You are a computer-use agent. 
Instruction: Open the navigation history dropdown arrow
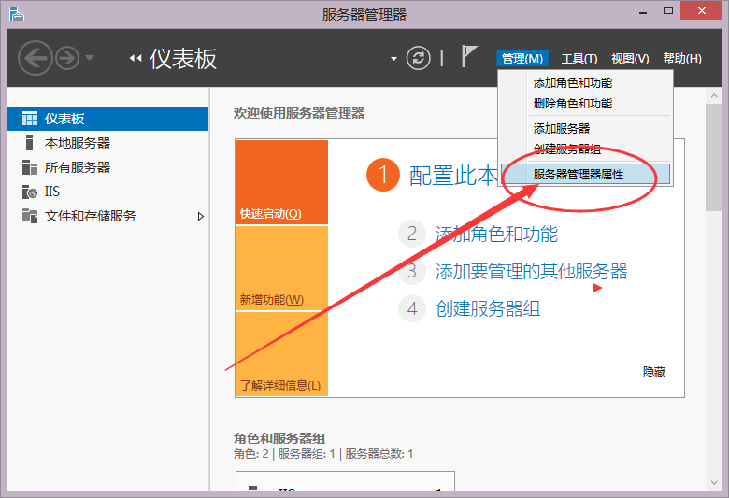(x=90, y=58)
